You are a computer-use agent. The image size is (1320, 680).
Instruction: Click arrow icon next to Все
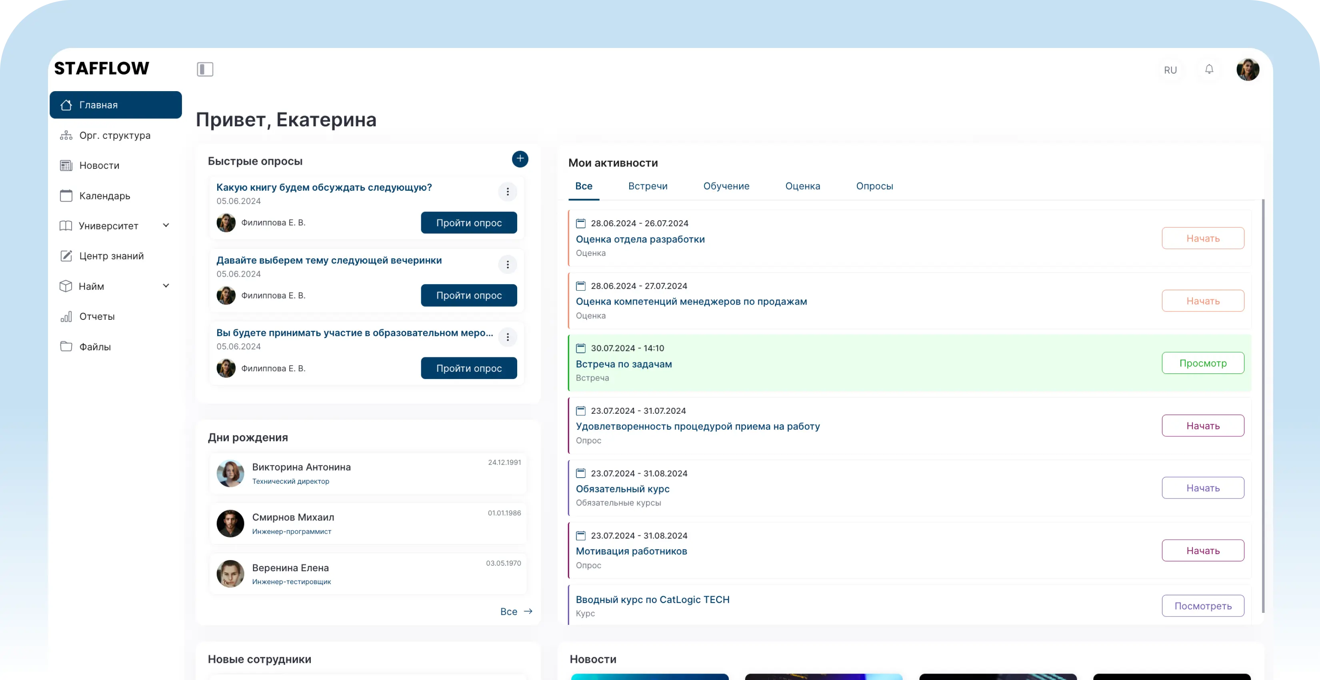[x=528, y=611]
